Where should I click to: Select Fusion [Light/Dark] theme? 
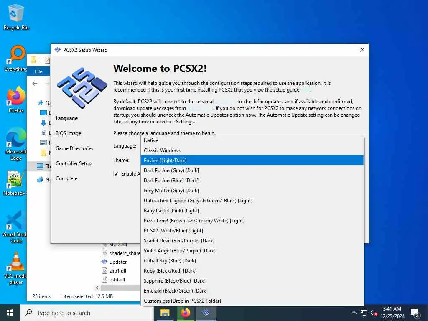click(252, 160)
